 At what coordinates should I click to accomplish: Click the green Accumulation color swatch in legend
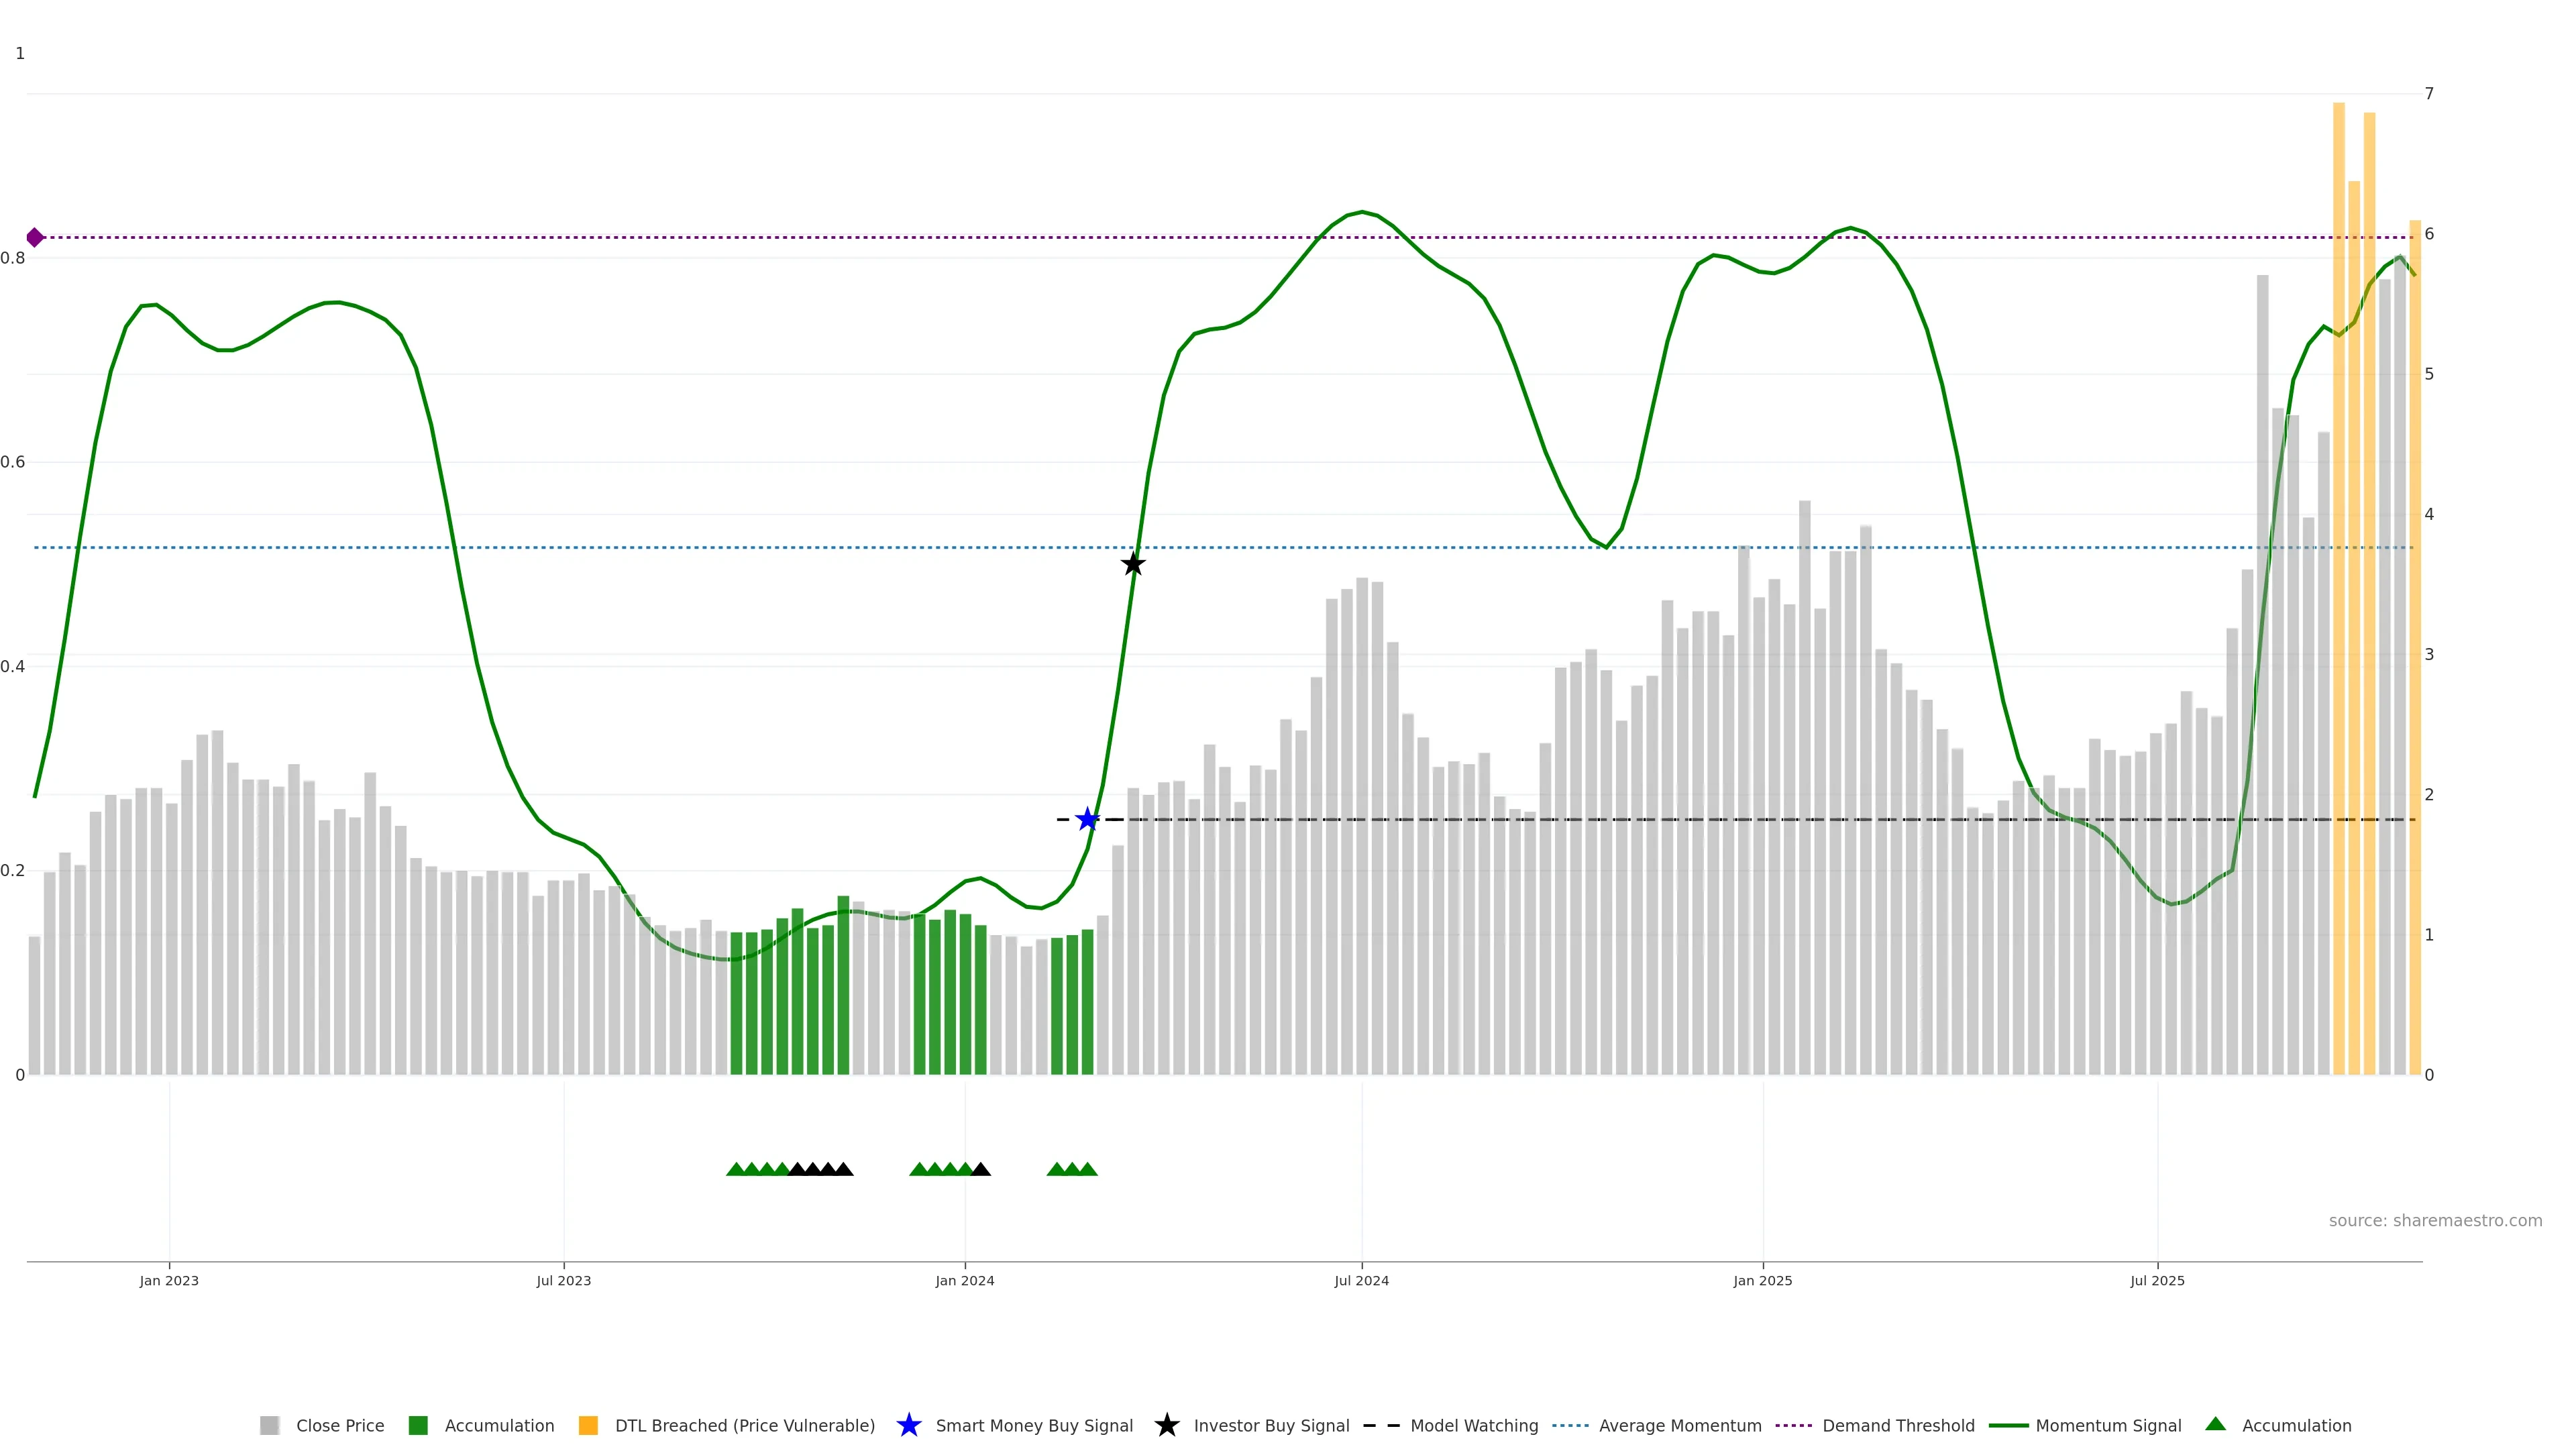coord(418,1425)
